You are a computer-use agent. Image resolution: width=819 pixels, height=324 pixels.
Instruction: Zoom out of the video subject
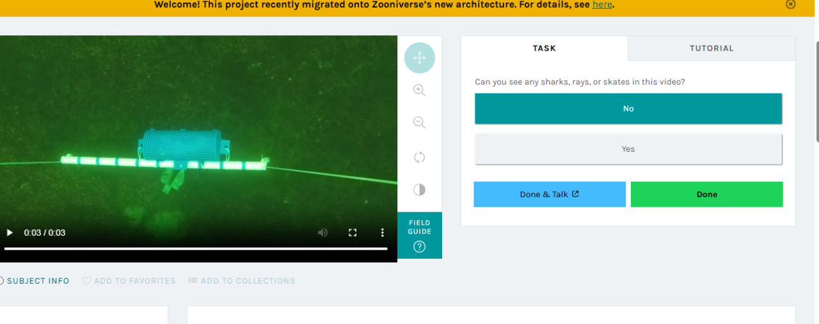(x=420, y=123)
